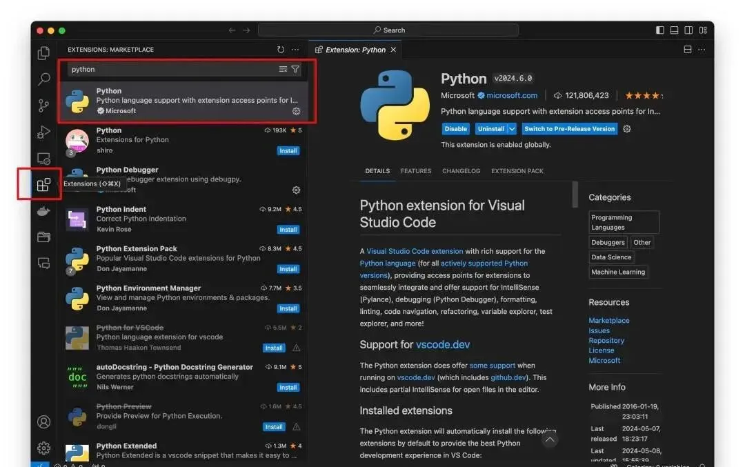Screen dimensions: 745x467
Task: Manage gear for installed Python extension row
Action: point(296,111)
